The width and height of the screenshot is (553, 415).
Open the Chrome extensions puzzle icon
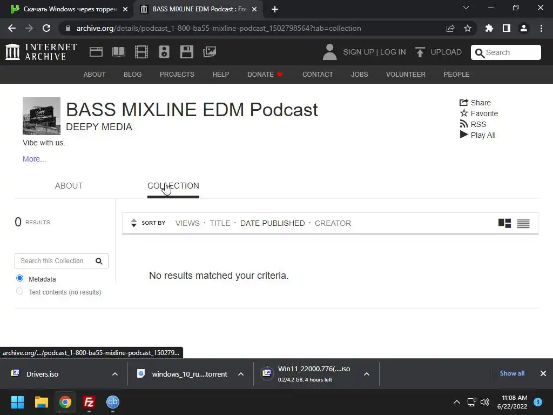[x=489, y=28]
